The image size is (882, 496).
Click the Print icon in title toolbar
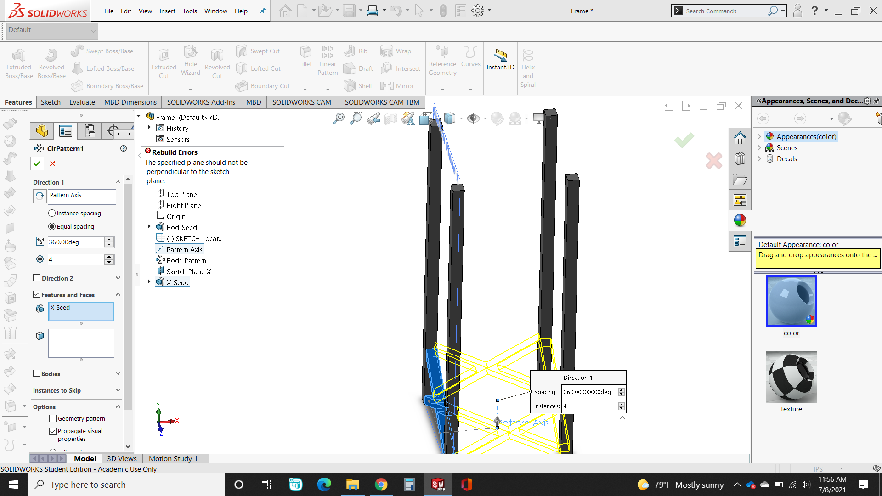pyautogui.click(x=373, y=11)
